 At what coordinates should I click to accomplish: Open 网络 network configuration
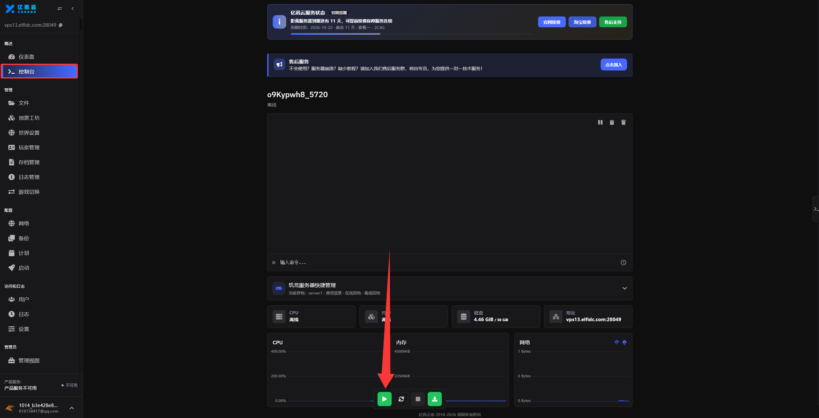pos(40,223)
